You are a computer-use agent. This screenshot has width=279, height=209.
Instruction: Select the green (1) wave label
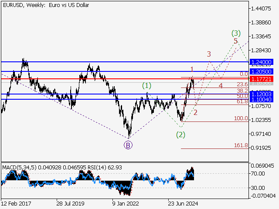point(147,86)
